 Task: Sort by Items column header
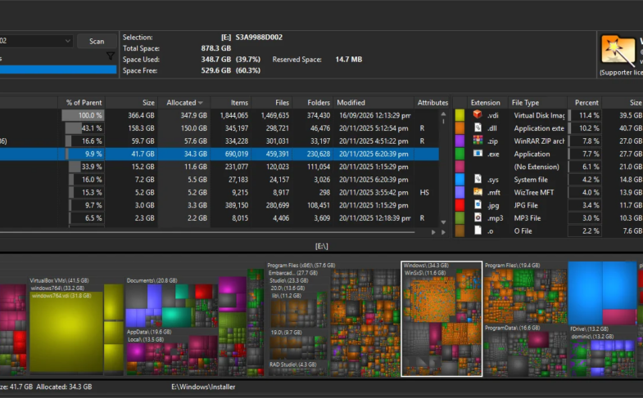click(231, 103)
